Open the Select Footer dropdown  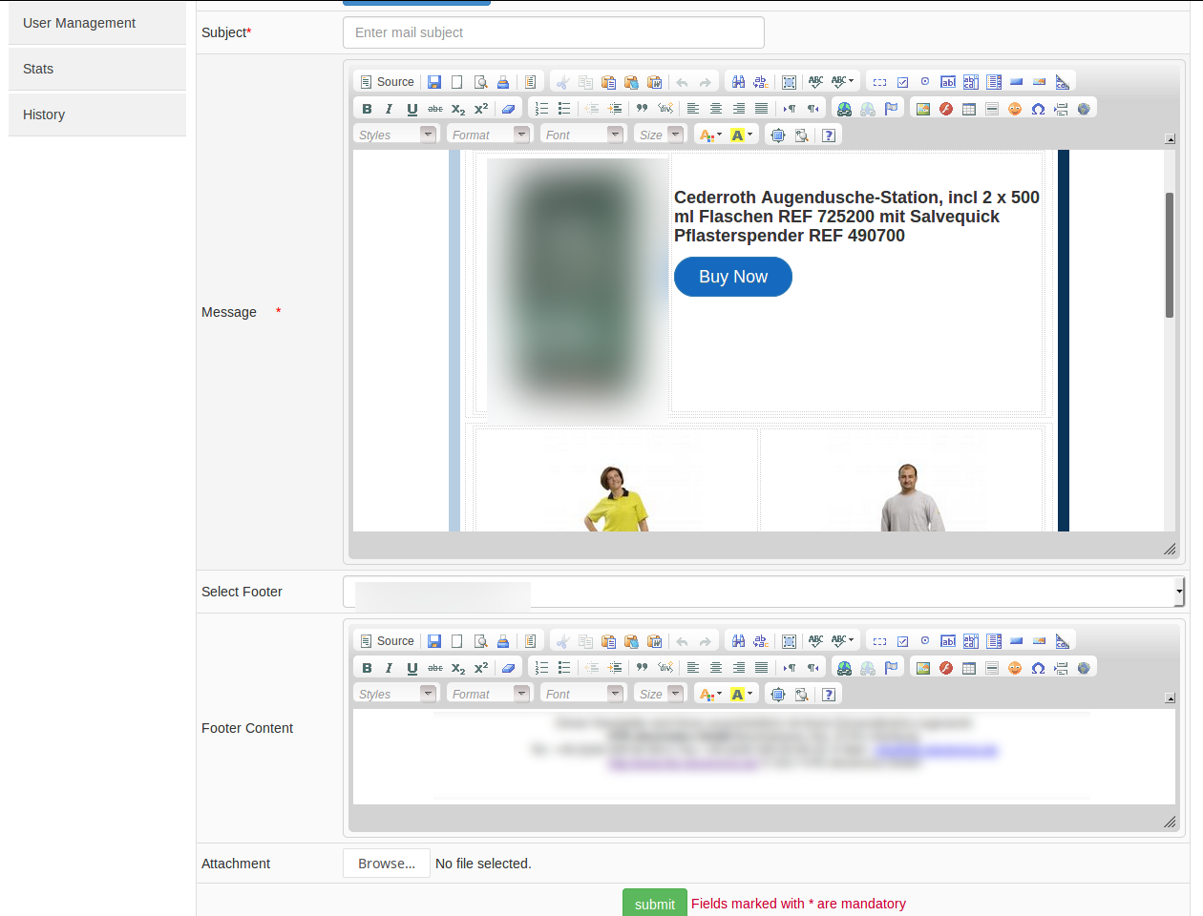[x=764, y=592]
